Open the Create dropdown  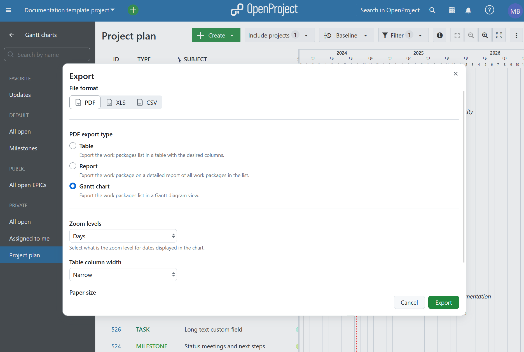coord(216,35)
